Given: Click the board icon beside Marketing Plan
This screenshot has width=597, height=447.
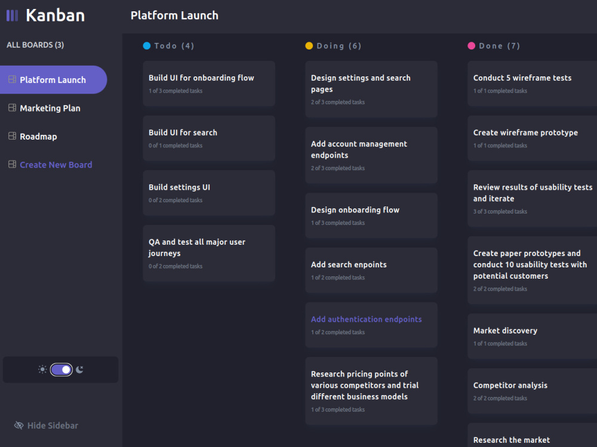Looking at the screenshot, I should (12, 108).
